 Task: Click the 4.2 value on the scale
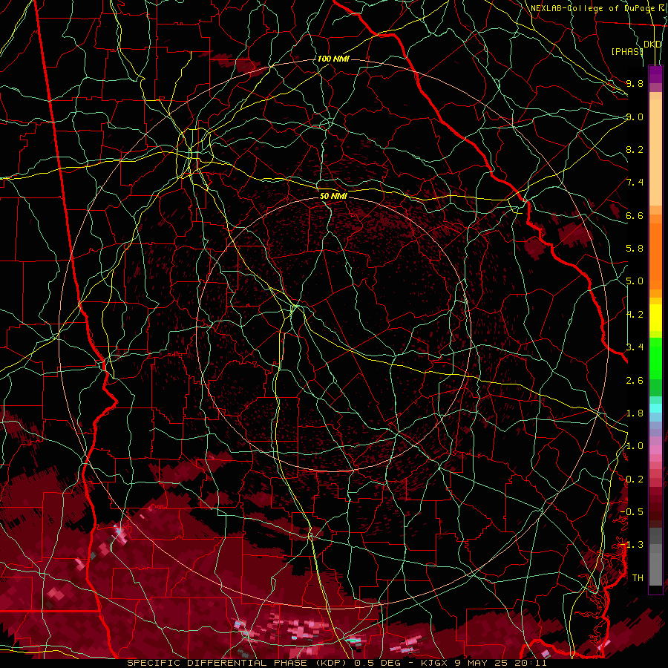pos(635,315)
